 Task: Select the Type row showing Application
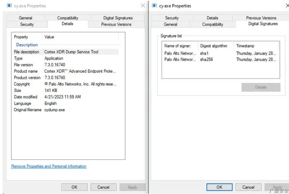(x=66, y=58)
